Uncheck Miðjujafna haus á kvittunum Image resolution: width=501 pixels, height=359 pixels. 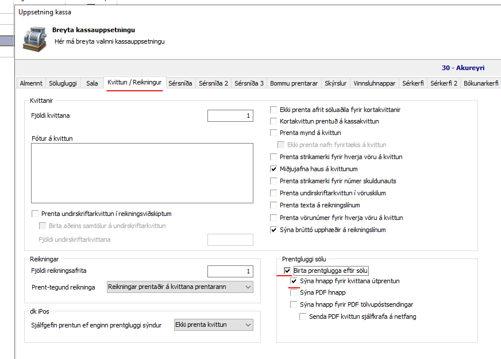pyautogui.click(x=274, y=169)
